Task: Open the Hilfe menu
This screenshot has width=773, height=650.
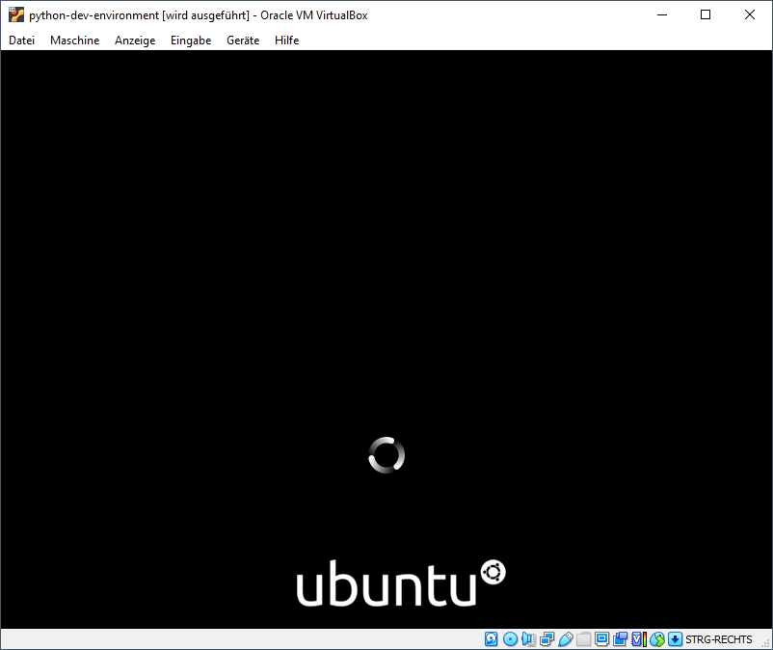Action: [x=286, y=40]
